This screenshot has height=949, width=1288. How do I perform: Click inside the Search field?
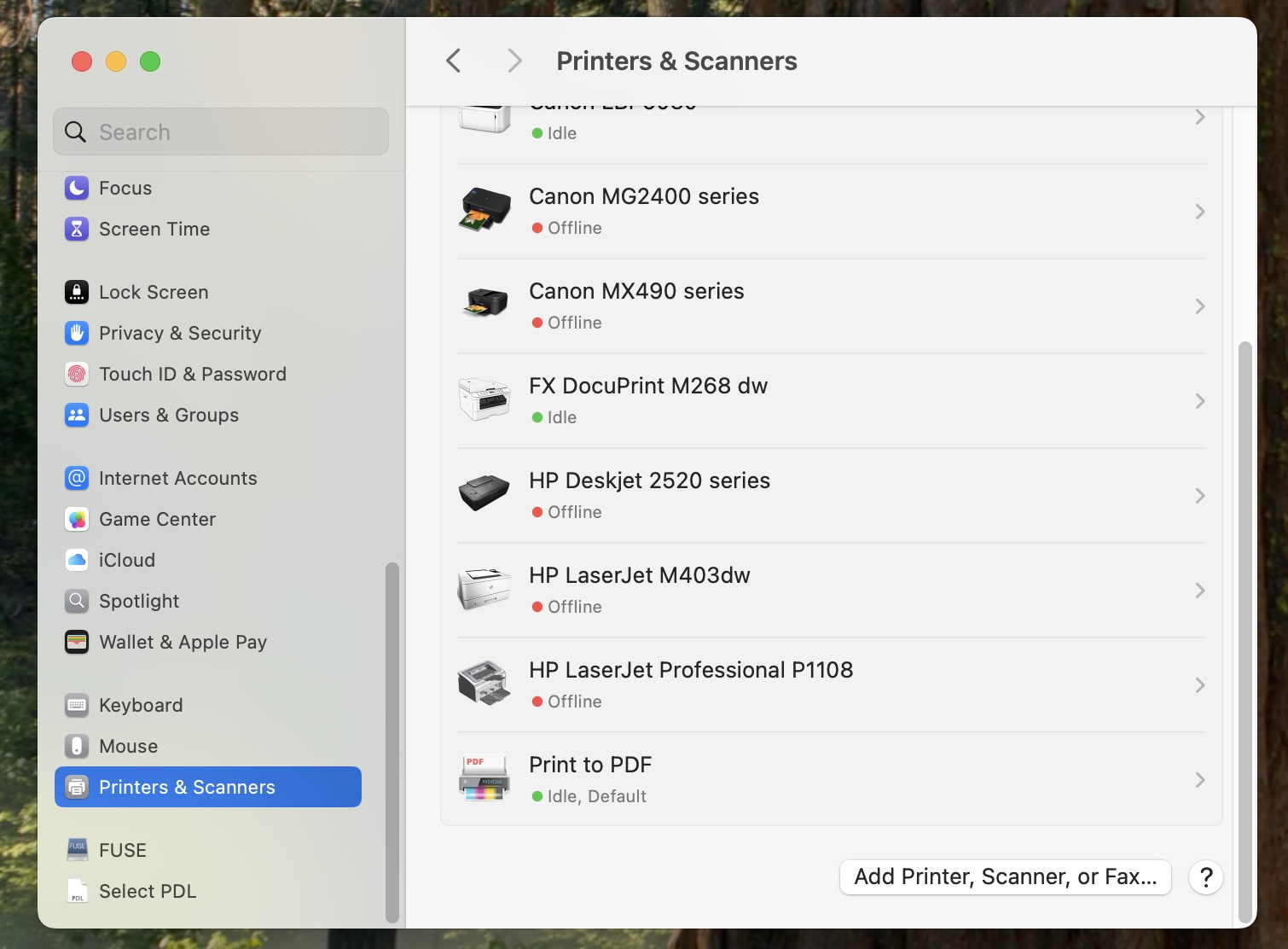pos(221,131)
